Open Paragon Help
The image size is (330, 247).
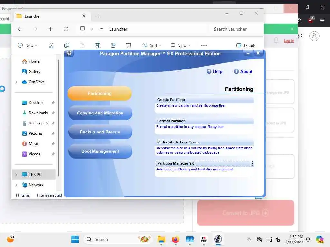point(214,71)
